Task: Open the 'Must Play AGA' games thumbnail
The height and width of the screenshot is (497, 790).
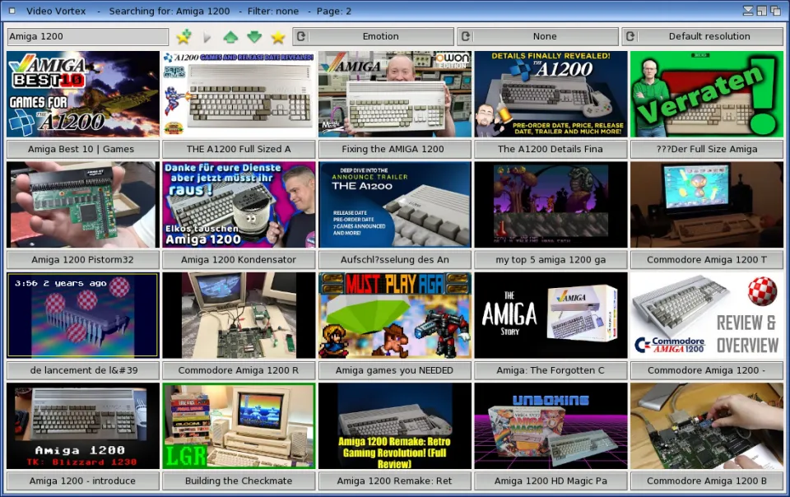Action: pyautogui.click(x=395, y=315)
